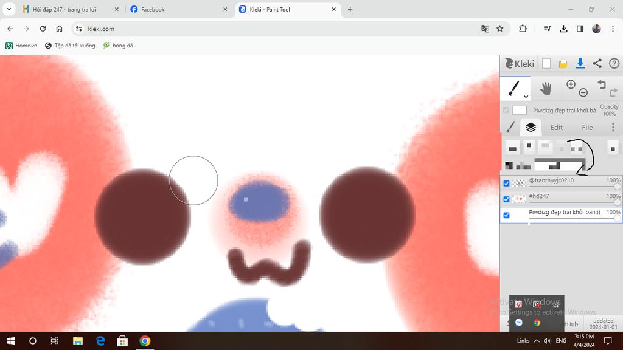Viewport: 623px width, 350px height.
Task: Reload the kleki.com page
Action: click(x=43, y=29)
